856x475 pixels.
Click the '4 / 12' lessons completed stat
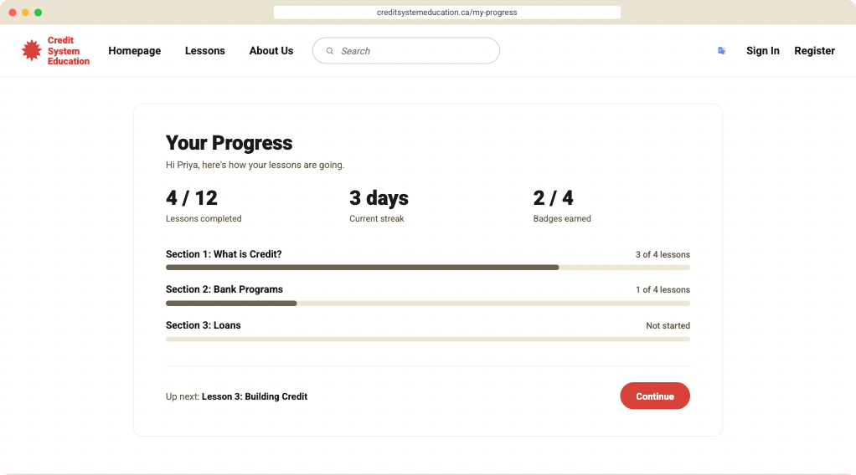click(x=192, y=198)
